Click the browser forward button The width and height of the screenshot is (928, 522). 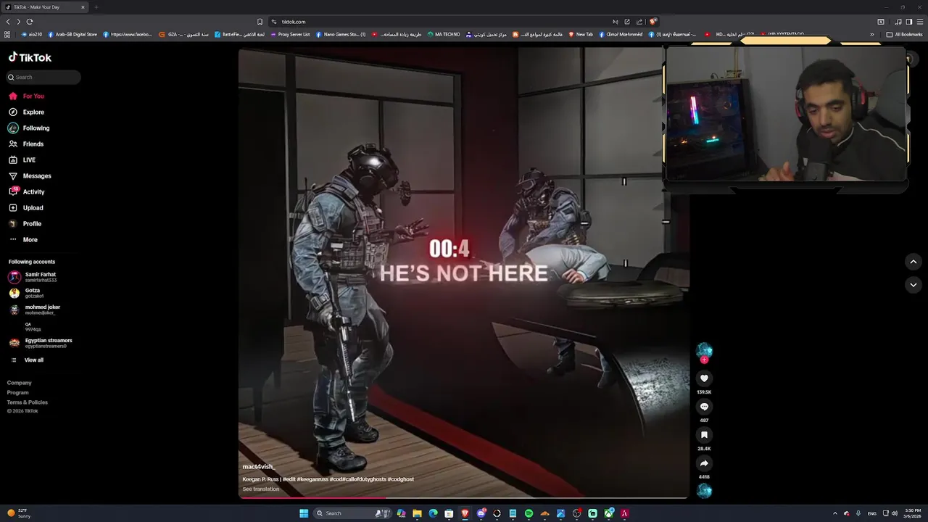point(19,22)
